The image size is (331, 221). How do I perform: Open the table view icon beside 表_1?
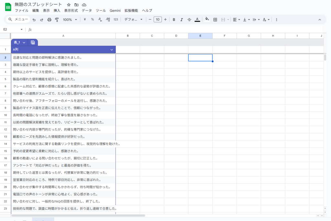(x=33, y=42)
